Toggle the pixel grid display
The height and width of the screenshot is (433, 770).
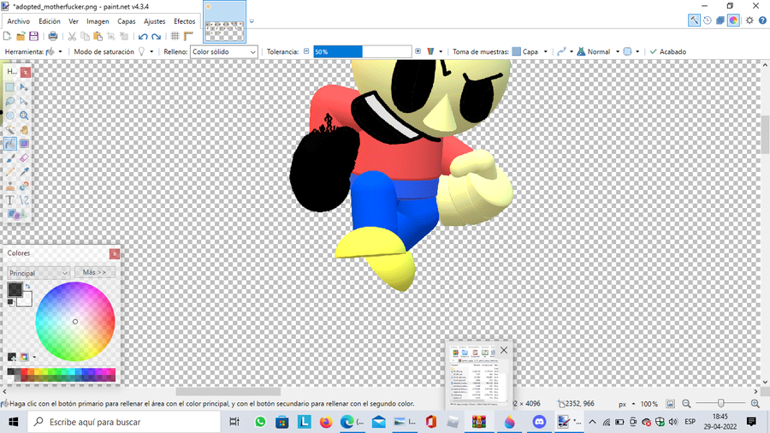click(175, 36)
